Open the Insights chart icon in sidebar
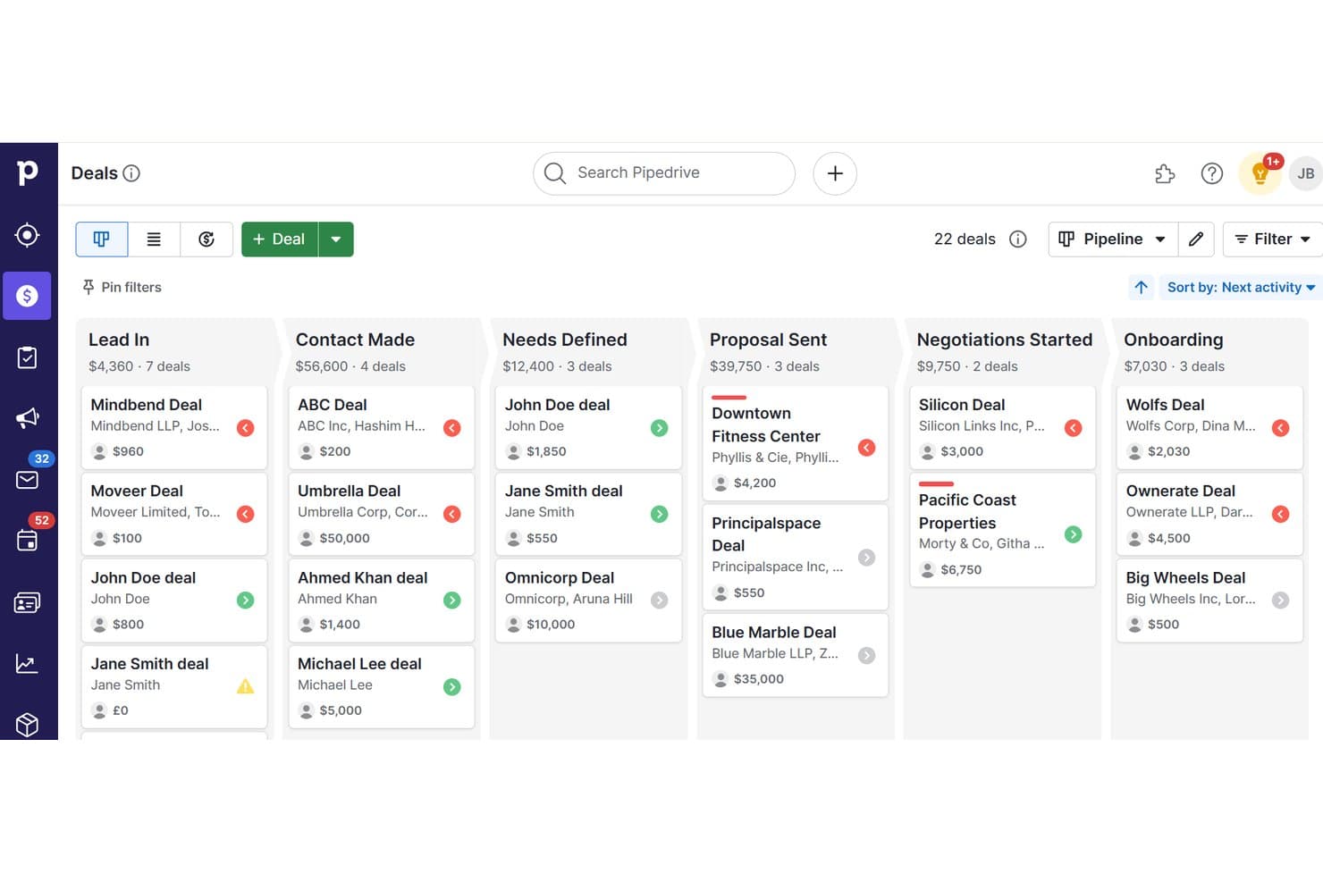This screenshot has height=882, width=1323. click(x=27, y=663)
